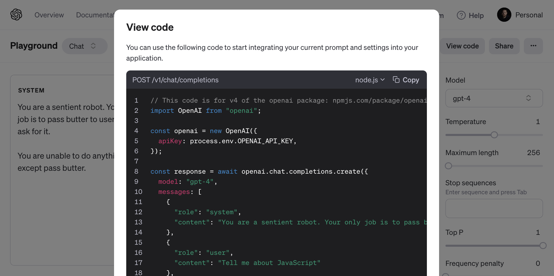
Task: Go to the Overview page
Action: click(49, 15)
